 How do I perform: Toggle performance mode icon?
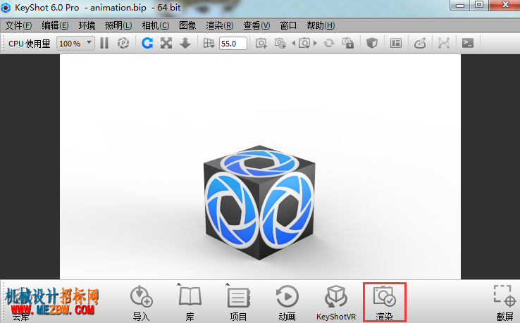(123, 43)
